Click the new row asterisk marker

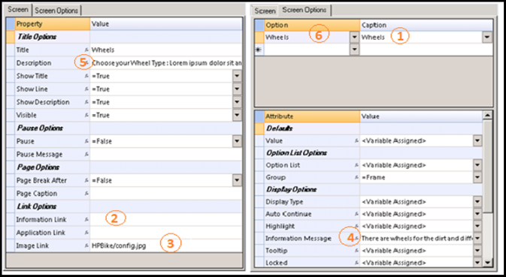(x=259, y=50)
